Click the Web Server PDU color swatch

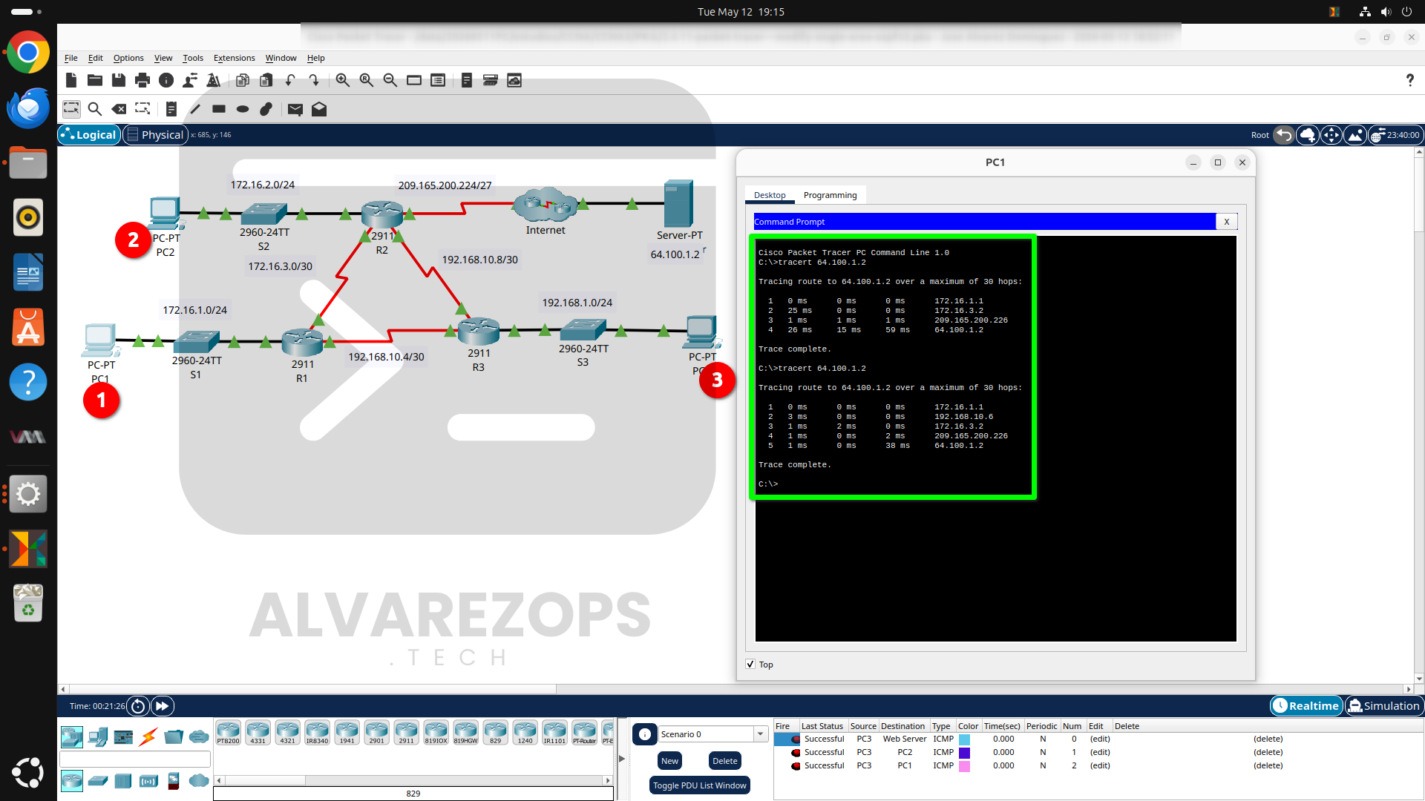[x=964, y=739]
